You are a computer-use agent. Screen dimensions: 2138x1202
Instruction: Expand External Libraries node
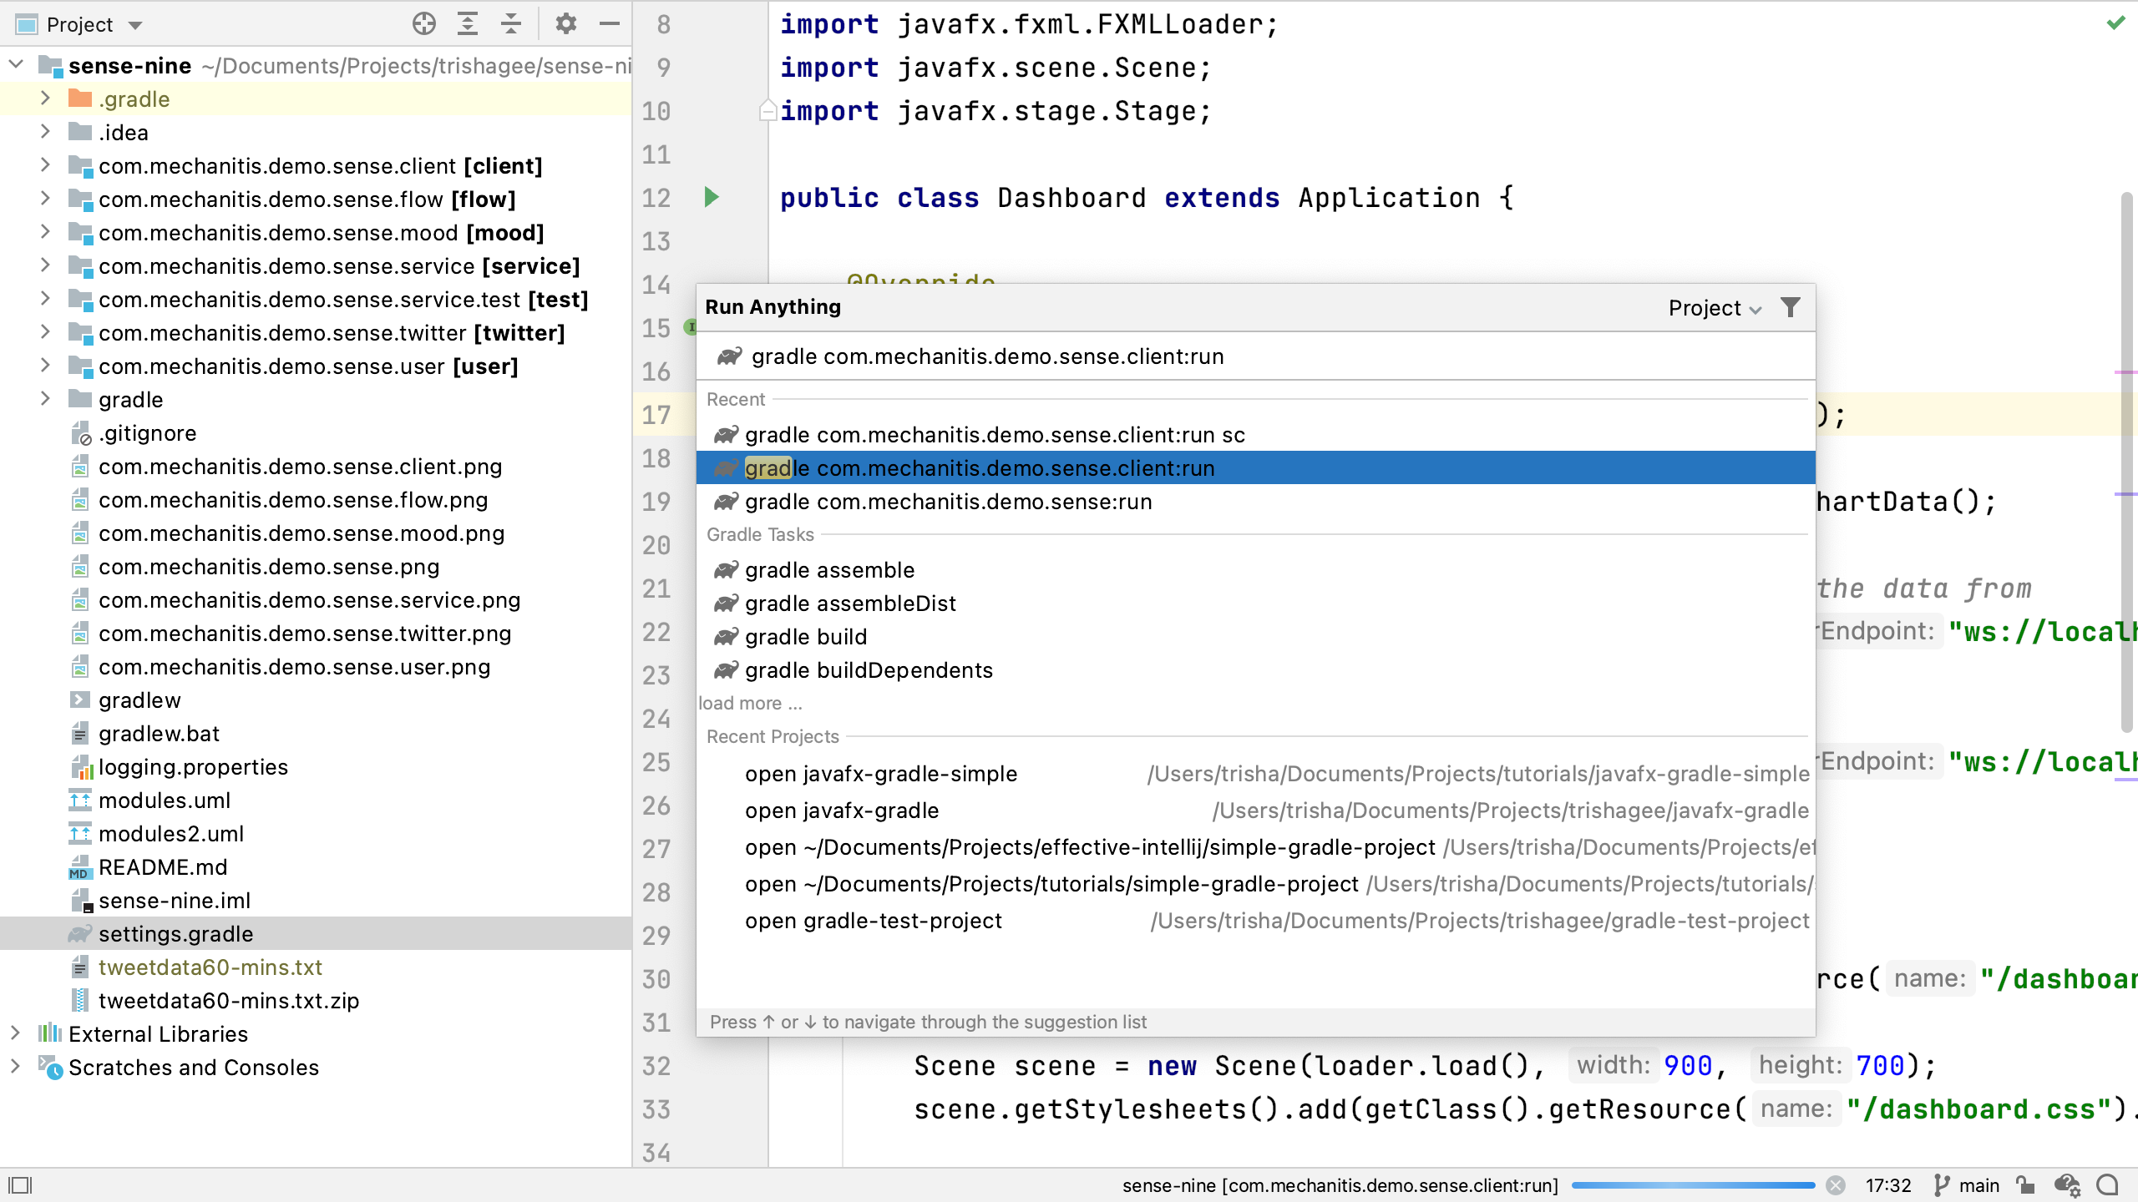point(15,1033)
